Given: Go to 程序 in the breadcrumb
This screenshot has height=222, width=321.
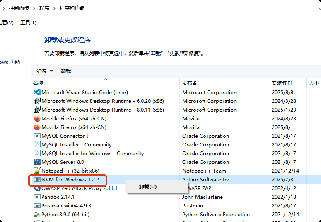Looking at the screenshot, I should point(44,8).
